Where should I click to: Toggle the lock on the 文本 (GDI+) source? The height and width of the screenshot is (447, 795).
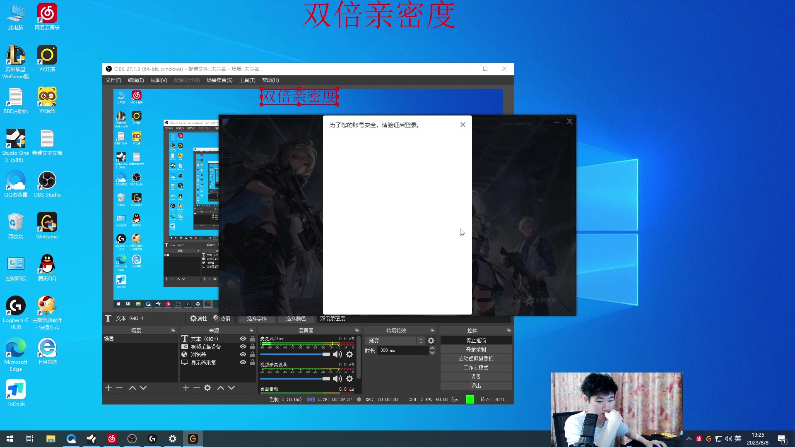coord(253,339)
